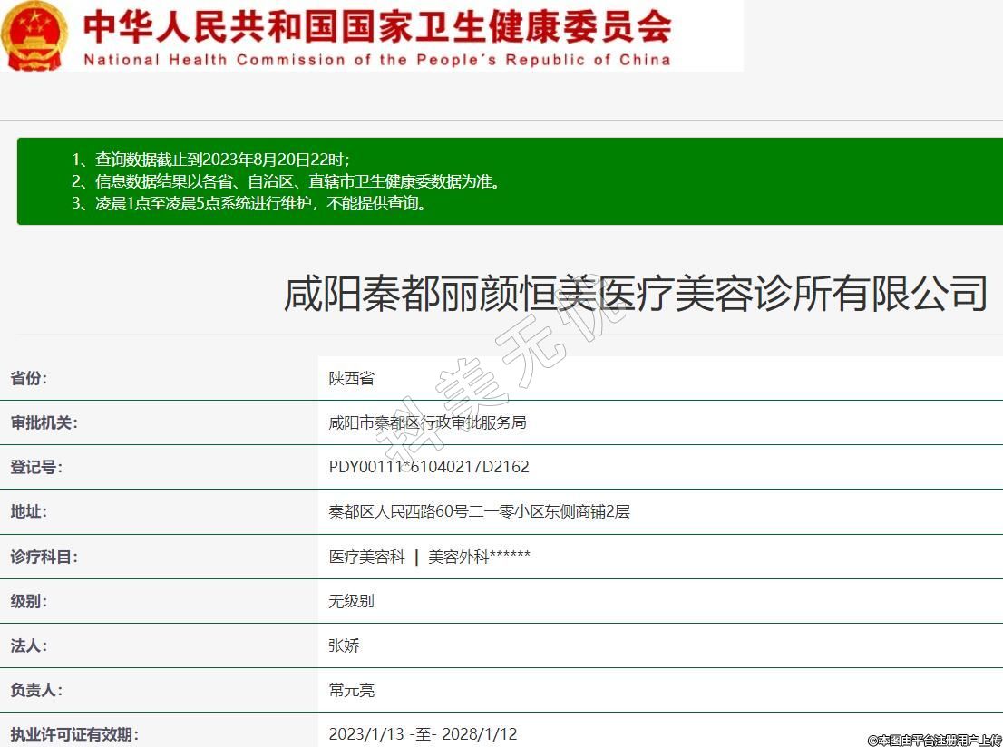Screen dimensions: 1003x747
Task: Click the level value 无级别
Action: [x=351, y=601]
